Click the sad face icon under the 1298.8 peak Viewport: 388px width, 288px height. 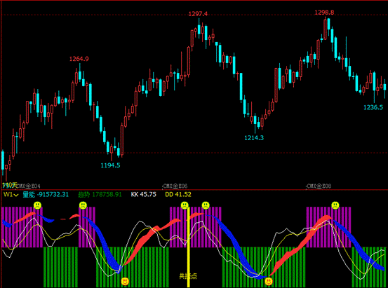(335, 205)
